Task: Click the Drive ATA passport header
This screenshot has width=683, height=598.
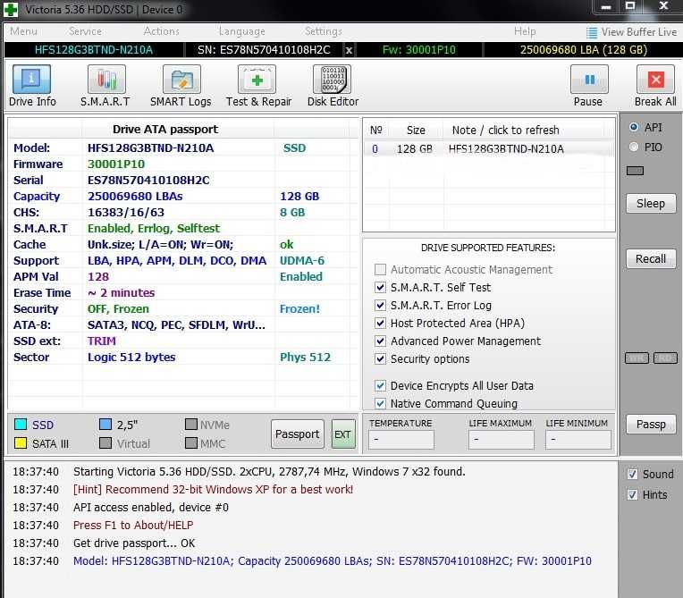Action: point(165,130)
